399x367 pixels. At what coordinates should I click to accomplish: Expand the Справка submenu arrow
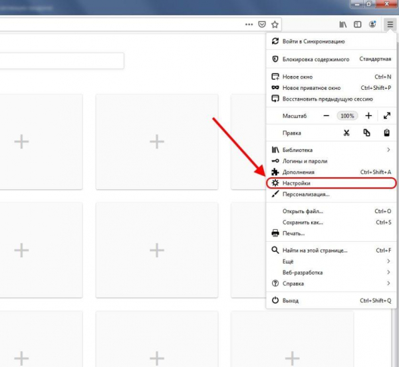coord(388,283)
